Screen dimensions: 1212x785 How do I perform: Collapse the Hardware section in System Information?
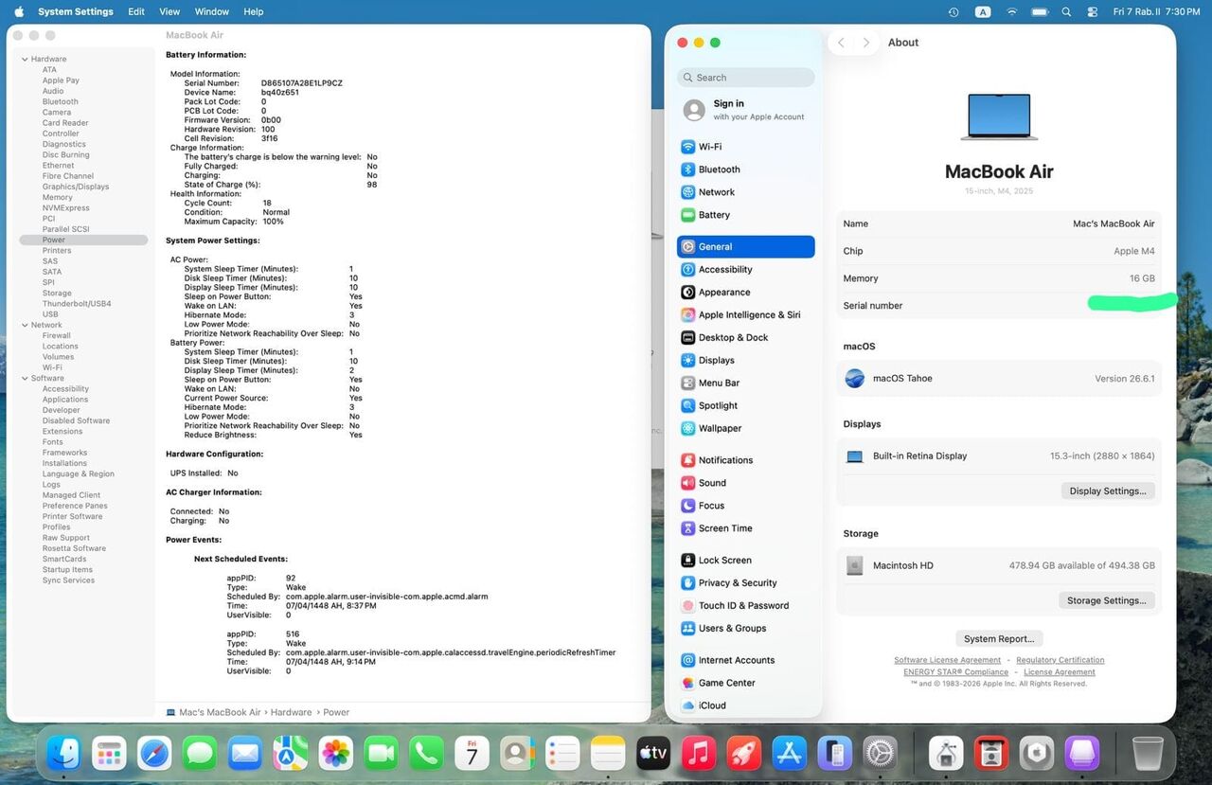[25, 59]
